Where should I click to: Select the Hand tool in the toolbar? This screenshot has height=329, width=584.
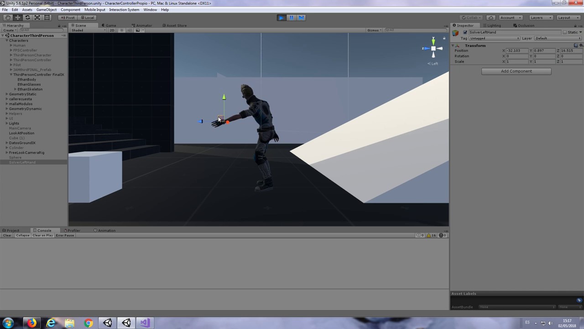tap(8, 17)
